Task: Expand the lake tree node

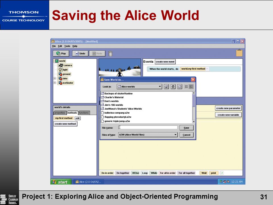Action: (55, 79)
